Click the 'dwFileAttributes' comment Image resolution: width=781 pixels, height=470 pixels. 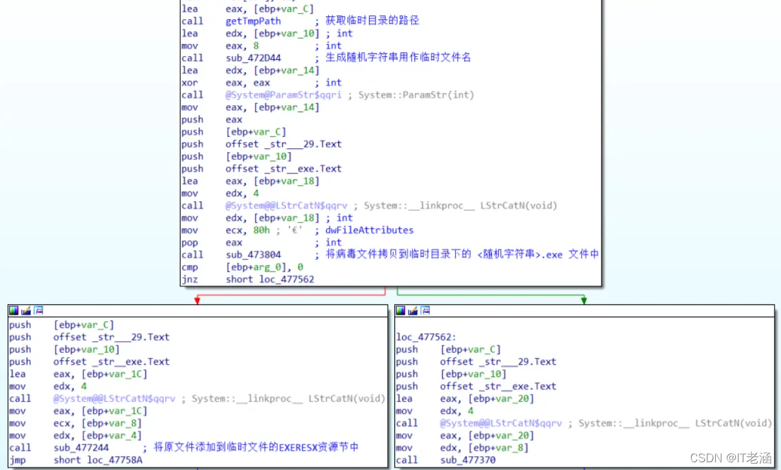click(369, 230)
